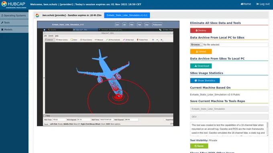Send the Alt key to the VM
Viewport: 273px width, 153px height.
(x=124, y=25)
